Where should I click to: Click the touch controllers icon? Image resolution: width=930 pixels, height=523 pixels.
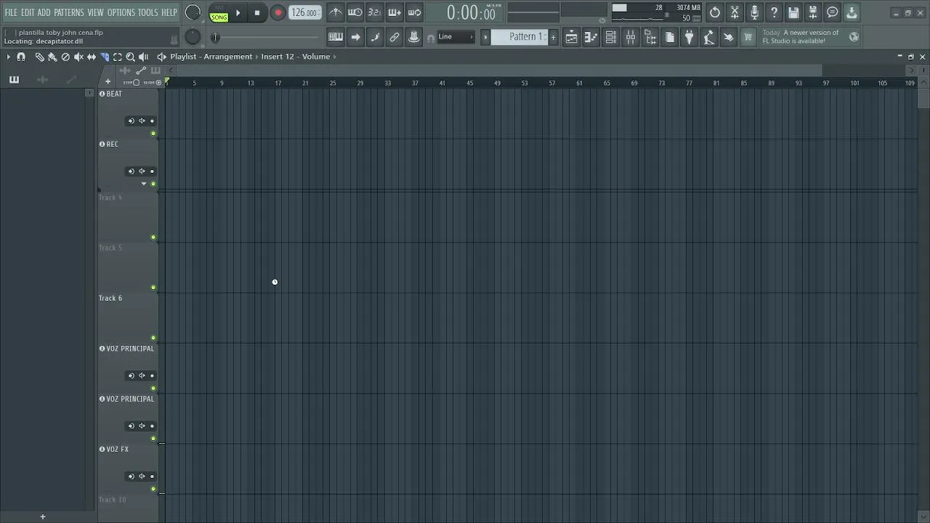coord(729,37)
